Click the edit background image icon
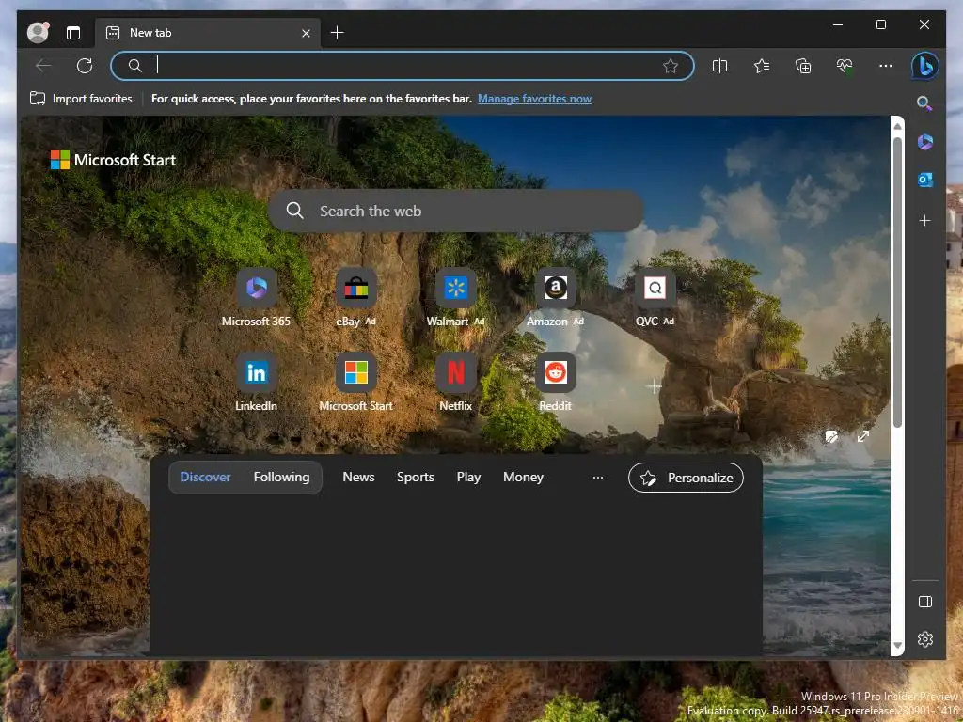 point(831,436)
